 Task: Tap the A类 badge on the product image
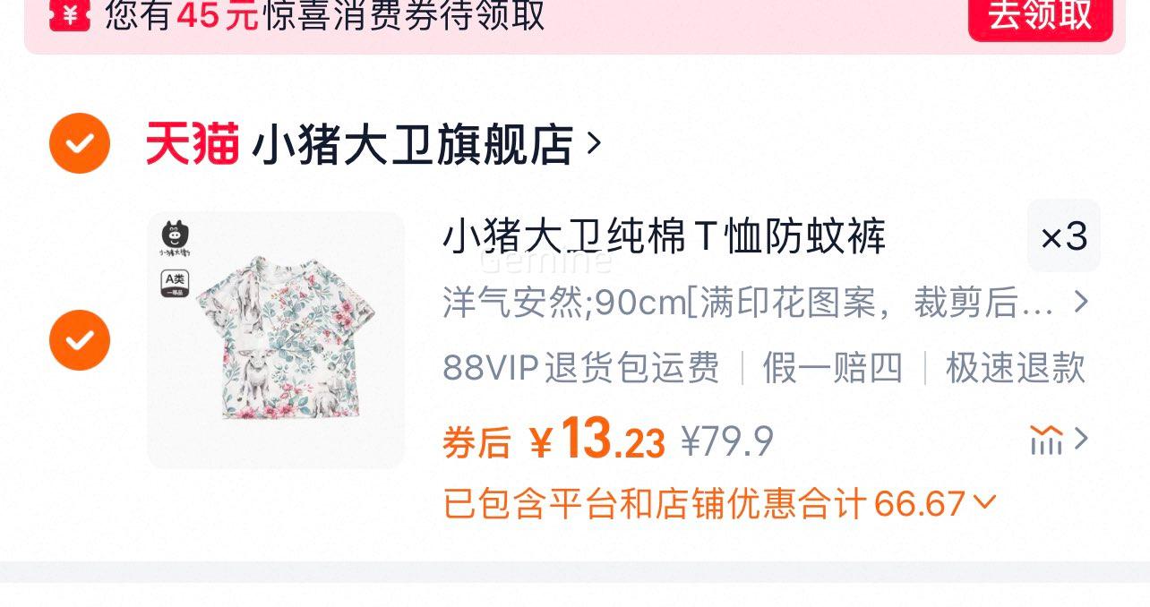tap(175, 283)
